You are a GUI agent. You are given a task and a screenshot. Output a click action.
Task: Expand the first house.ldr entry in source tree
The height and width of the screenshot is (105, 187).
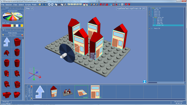[149, 11]
